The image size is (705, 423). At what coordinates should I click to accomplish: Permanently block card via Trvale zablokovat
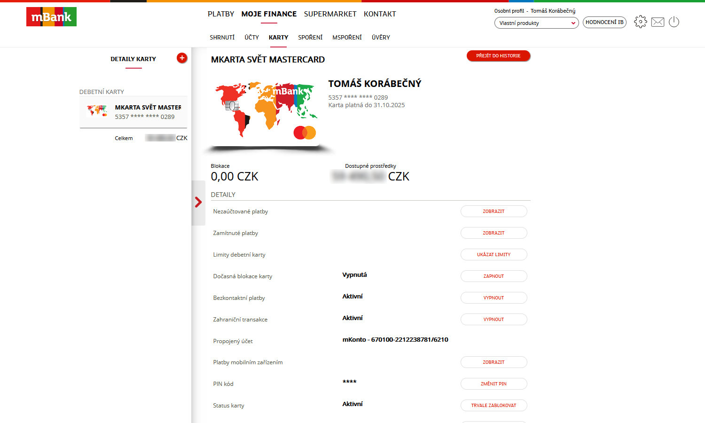(493, 406)
